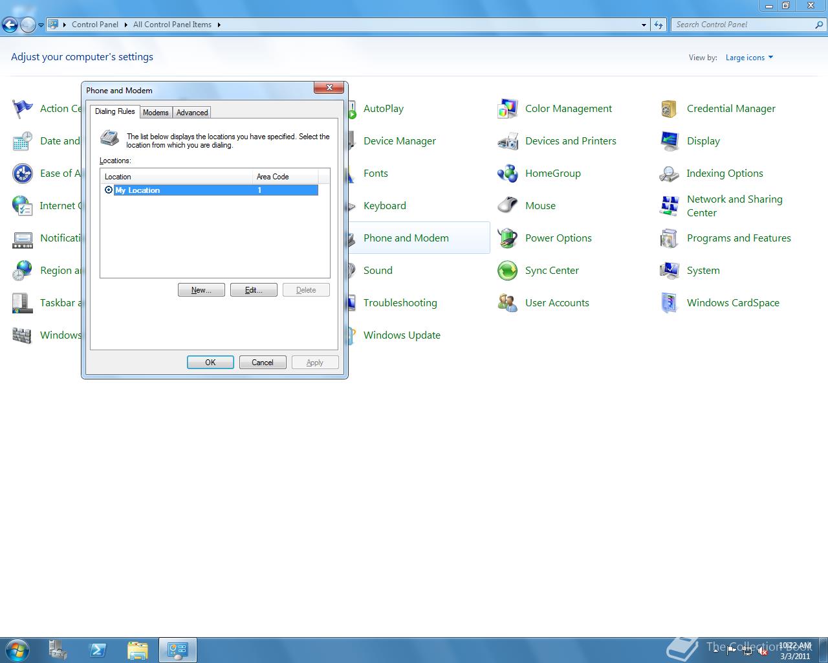Open the Keyboard link
Screen dimensions: 828x663
point(385,206)
